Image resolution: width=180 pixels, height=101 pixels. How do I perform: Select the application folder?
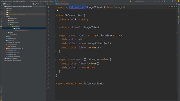coord(13,19)
